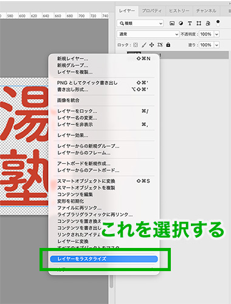This screenshot has height=304, width=231.
Task: Toggle lock transparent pixels icon
Action: pos(136,45)
